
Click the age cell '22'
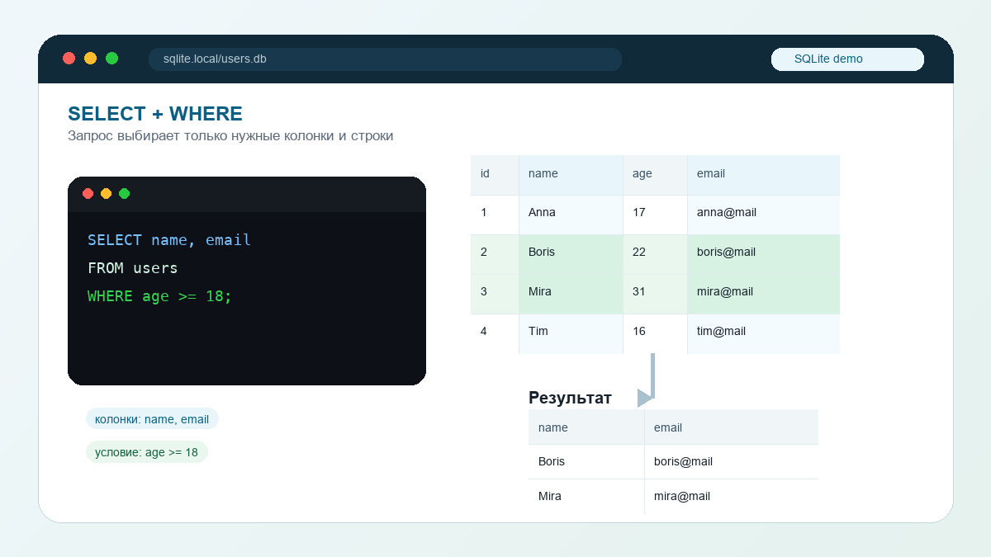(655, 254)
